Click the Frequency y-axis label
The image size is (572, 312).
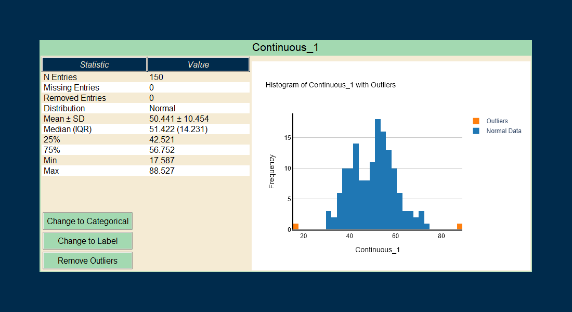tap(271, 171)
